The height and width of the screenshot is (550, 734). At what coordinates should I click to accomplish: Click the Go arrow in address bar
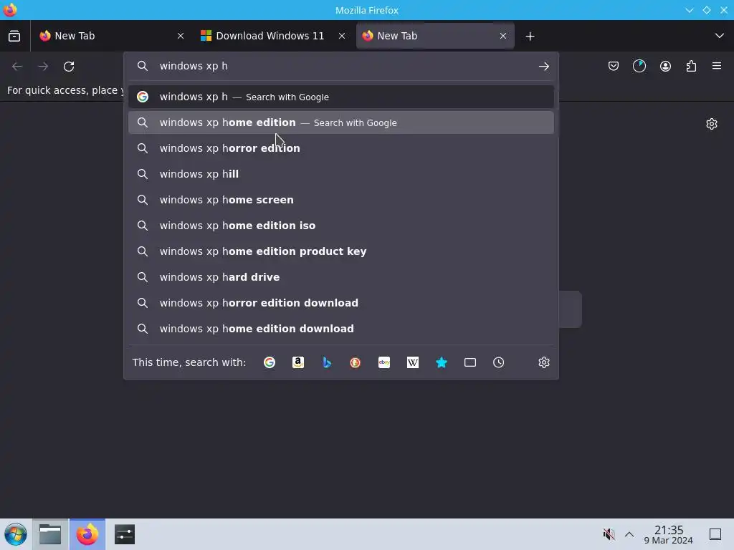click(x=543, y=67)
